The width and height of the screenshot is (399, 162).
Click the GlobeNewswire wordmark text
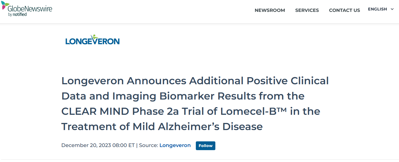(30, 8)
